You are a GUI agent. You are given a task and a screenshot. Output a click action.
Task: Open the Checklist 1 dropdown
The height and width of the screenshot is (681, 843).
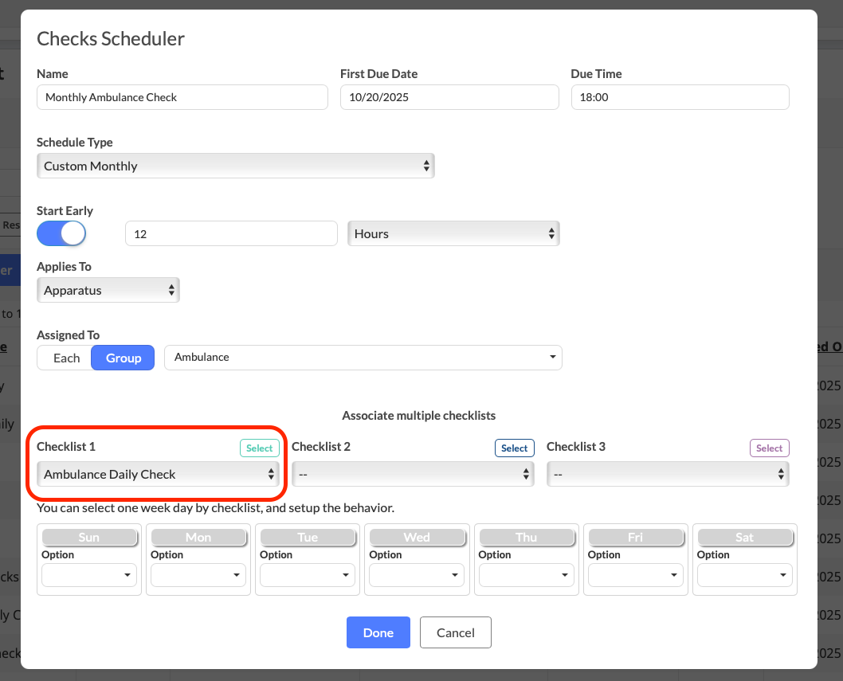(x=158, y=474)
